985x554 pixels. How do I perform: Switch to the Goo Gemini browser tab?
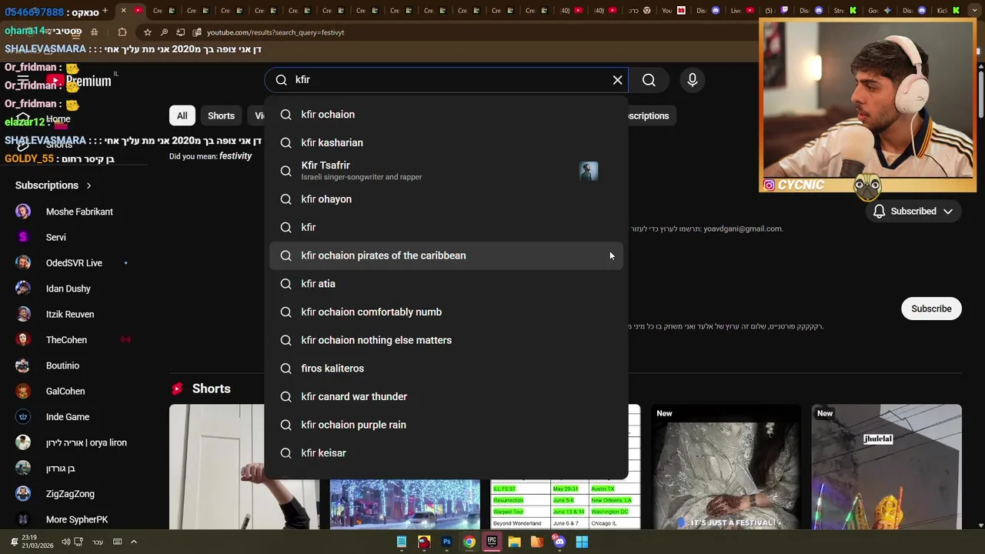880,11
